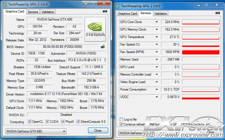Image resolution: width=225 pixels, height=140 pixels.
Task: Click the 324.0 MHz core clock reading
Action: 171,22
